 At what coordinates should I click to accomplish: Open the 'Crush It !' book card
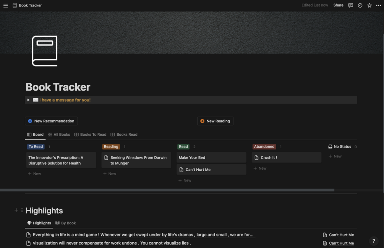[x=286, y=157]
